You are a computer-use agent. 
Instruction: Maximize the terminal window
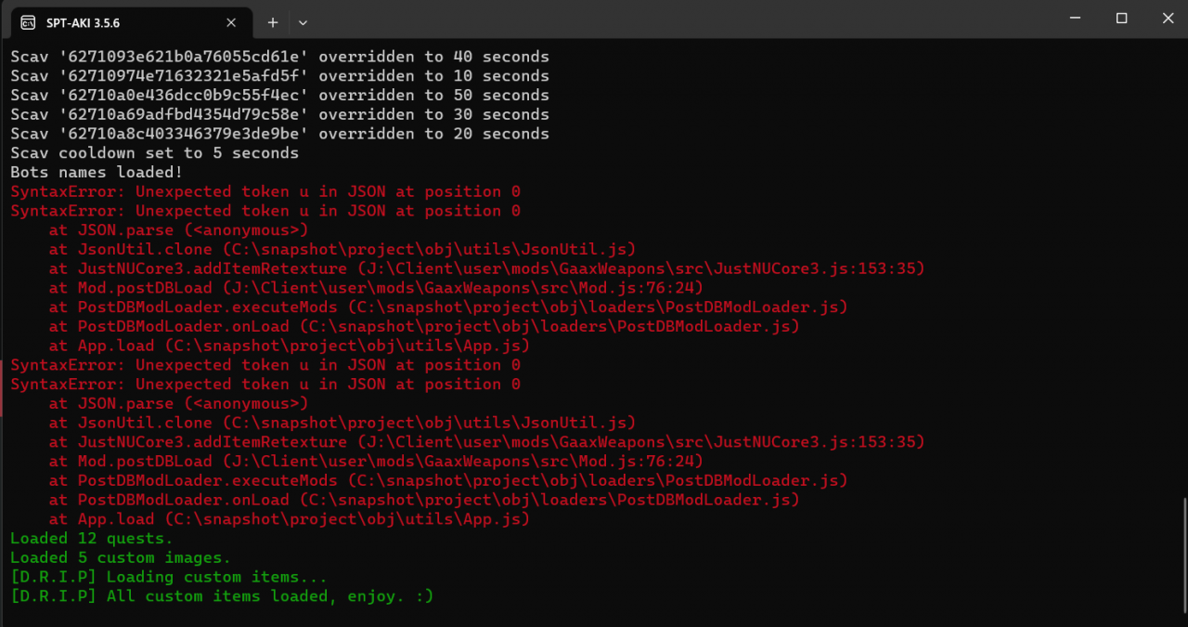click(x=1121, y=19)
